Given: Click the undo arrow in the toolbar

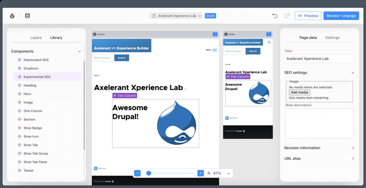Looking at the screenshot, I should pyautogui.click(x=275, y=16).
